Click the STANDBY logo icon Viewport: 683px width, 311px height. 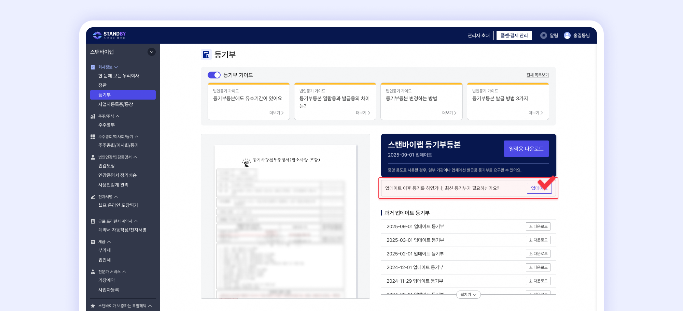tap(97, 35)
